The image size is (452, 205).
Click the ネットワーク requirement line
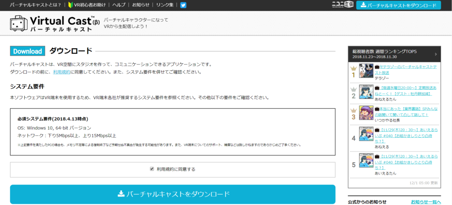tap(67, 136)
